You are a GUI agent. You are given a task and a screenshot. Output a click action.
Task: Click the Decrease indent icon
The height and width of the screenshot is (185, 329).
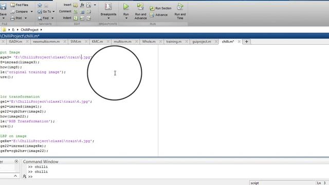(x=89, y=18)
